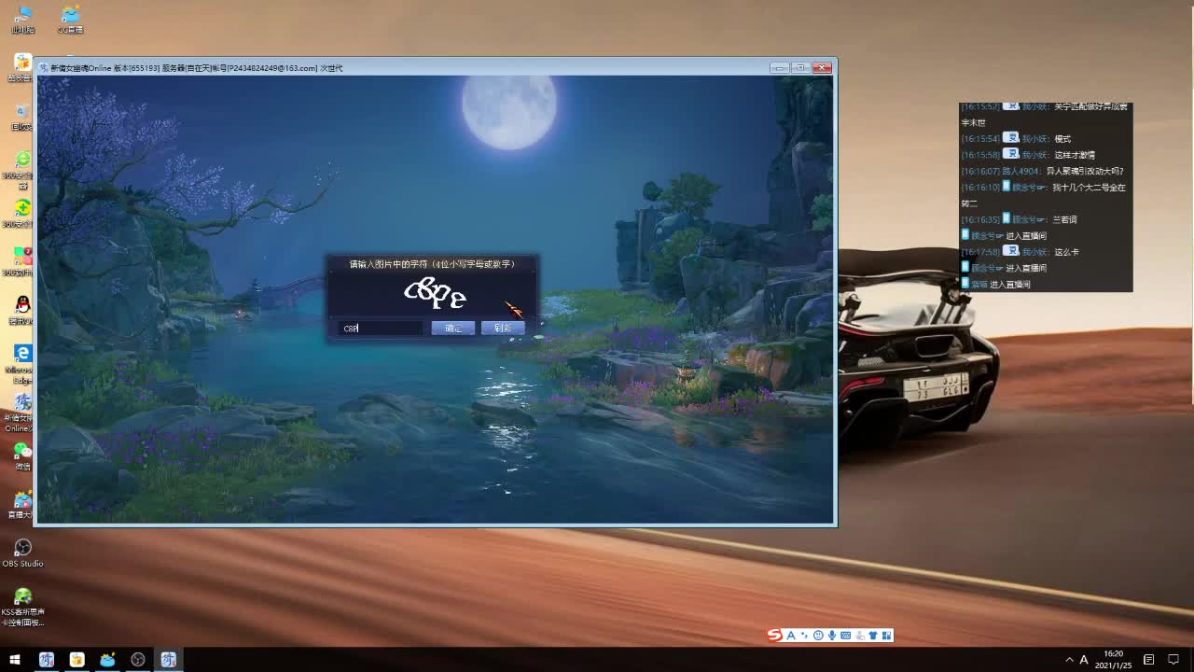Click Sogou voice input microphone icon
Screen dimensions: 1194x672
tap(832, 636)
